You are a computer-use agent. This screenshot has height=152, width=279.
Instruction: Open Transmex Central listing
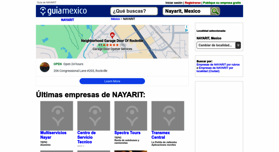[161, 135]
